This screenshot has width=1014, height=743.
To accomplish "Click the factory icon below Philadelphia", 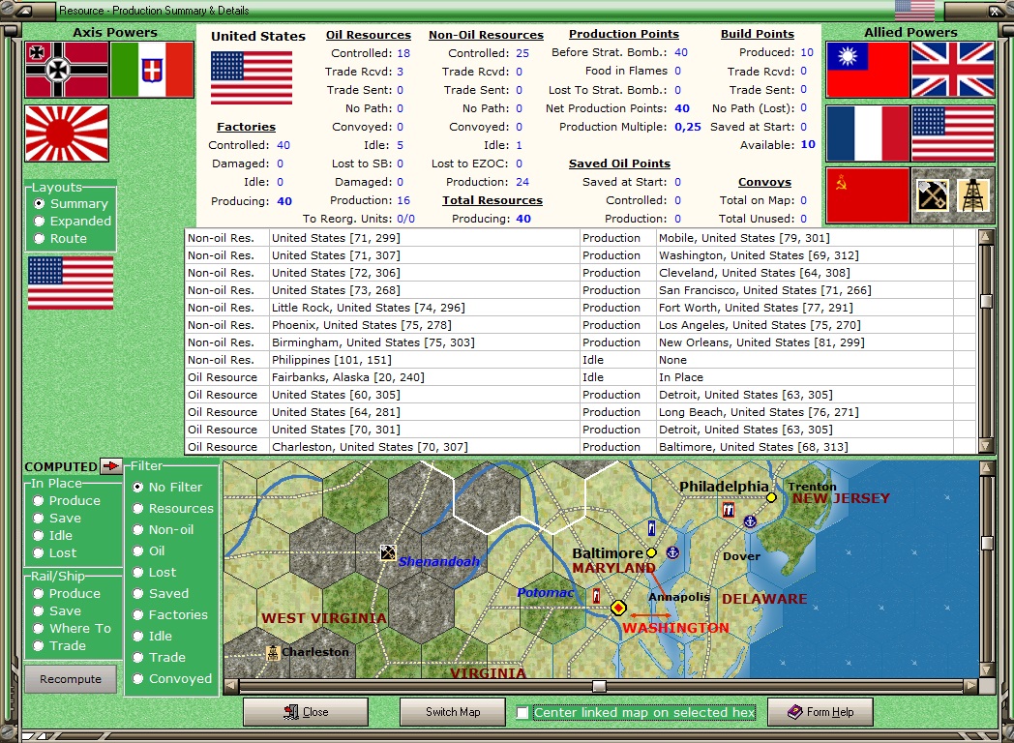I will click(729, 510).
